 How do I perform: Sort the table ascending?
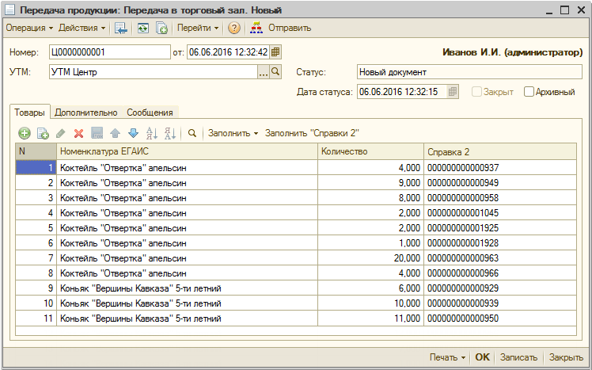(x=152, y=134)
